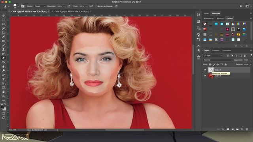Open the workspace switcher in options bar

click(x=247, y=6)
